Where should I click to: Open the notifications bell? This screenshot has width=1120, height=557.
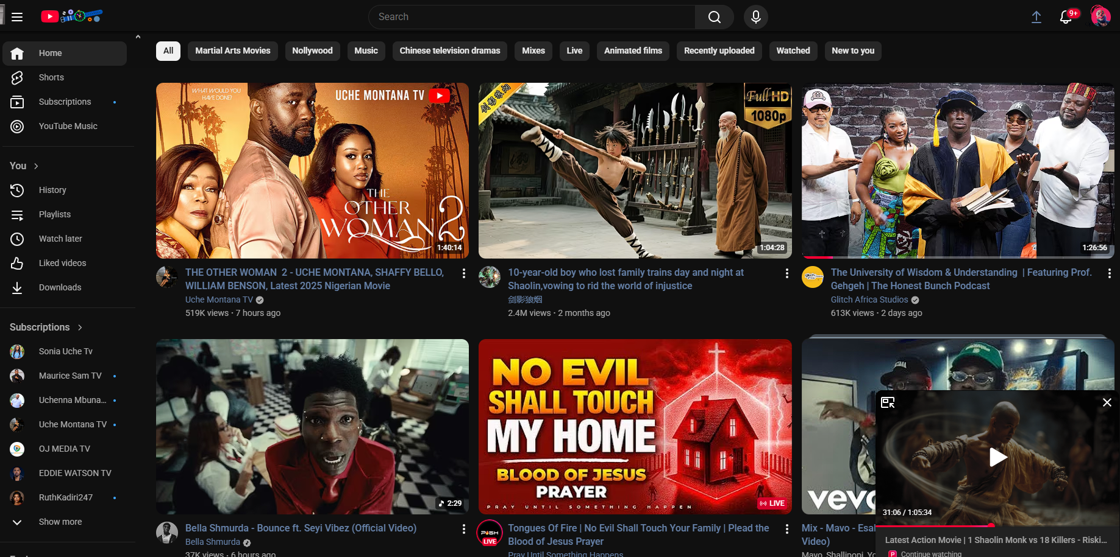point(1066,17)
